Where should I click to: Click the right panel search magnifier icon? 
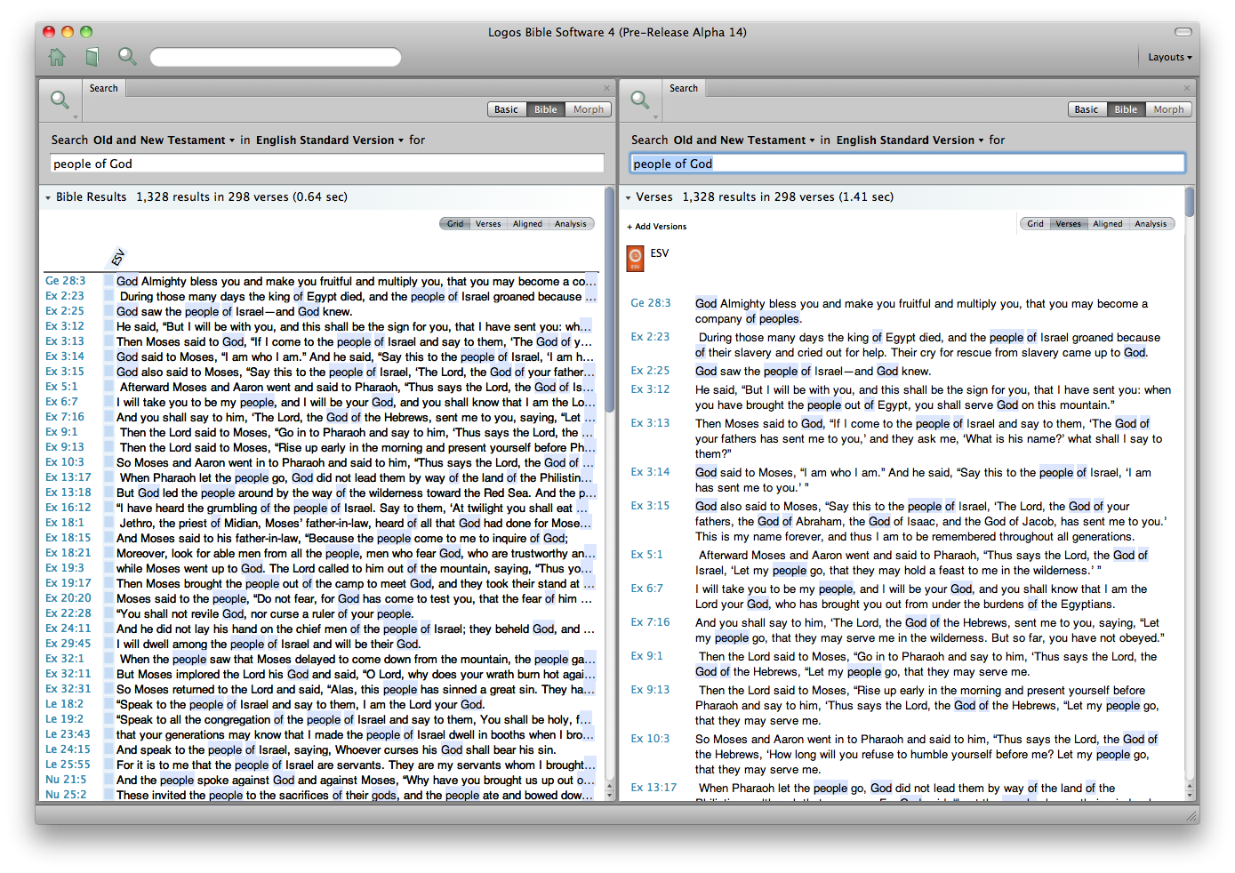tap(640, 100)
